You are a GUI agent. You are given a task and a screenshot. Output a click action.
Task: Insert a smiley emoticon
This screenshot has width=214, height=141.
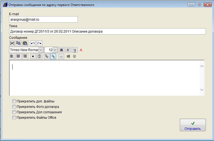coord(75,56)
